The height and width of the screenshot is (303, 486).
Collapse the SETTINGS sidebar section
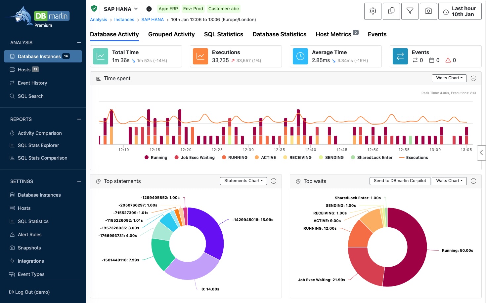point(79,181)
